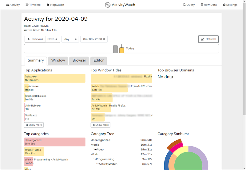The image size is (246, 170).
Task: Click the 7m 49s window title bar
Action: (121, 98)
